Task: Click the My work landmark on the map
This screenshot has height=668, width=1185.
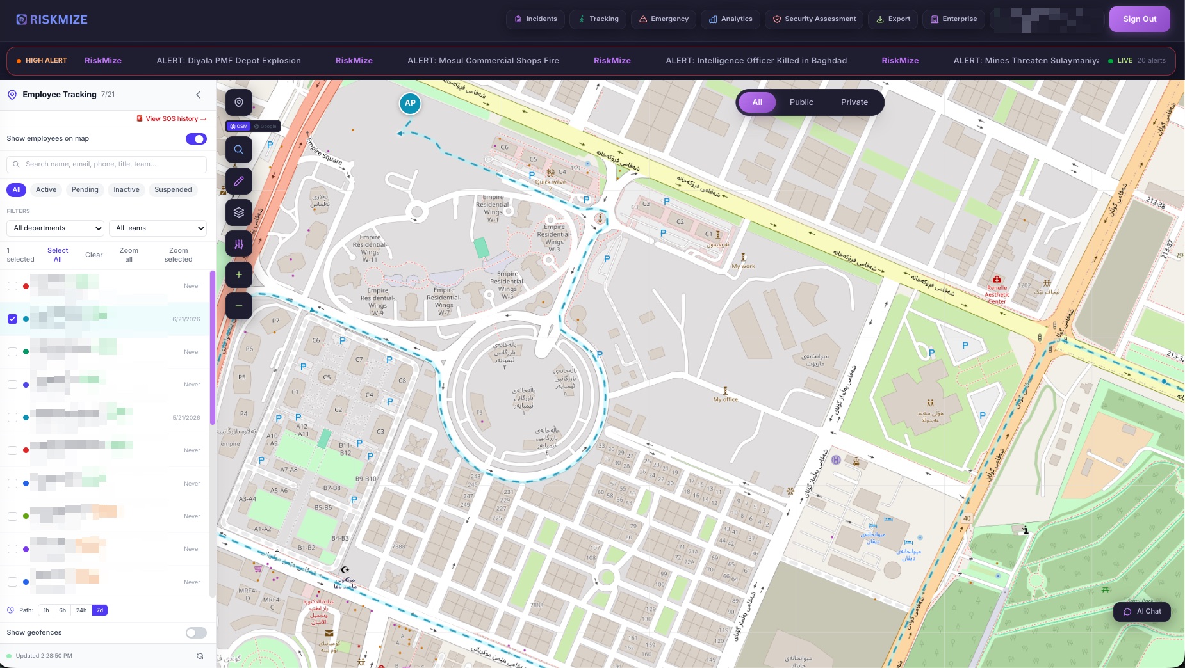Action: click(x=743, y=262)
